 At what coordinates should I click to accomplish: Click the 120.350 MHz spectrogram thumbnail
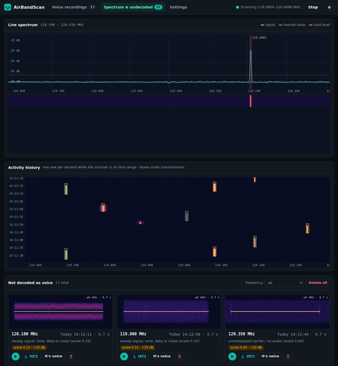277,312
